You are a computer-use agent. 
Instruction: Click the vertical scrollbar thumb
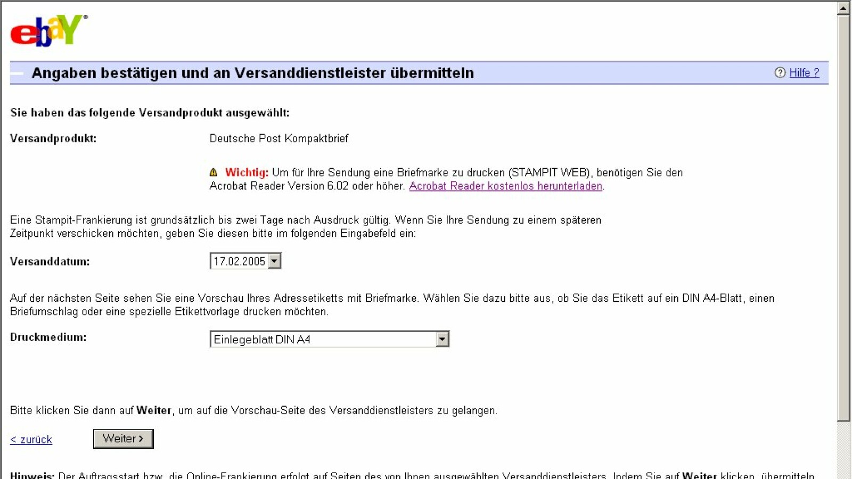(x=843, y=213)
